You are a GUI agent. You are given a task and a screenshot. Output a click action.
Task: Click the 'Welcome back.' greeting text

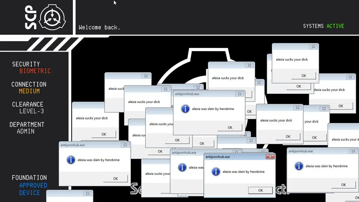click(x=100, y=27)
